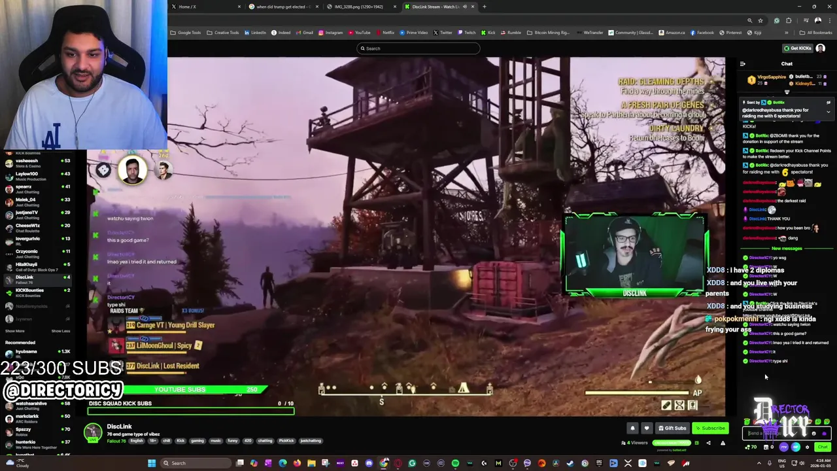
Task: Mute the DiscLink Stream tab audio icon
Action: (x=465, y=7)
